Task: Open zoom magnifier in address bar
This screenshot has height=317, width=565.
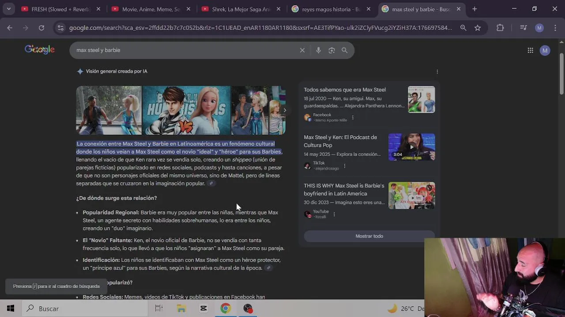Action: (x=463, y=28)
